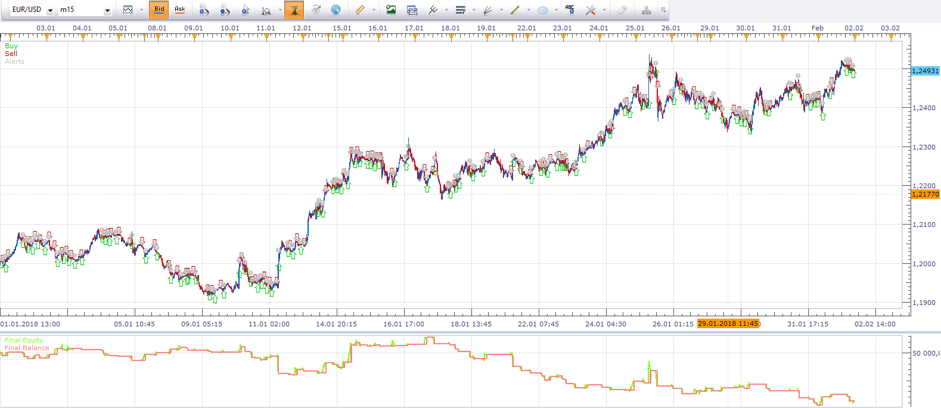The image size is (941, 408).
Task: Click the save chart image icon
Action: coord(391,10)
